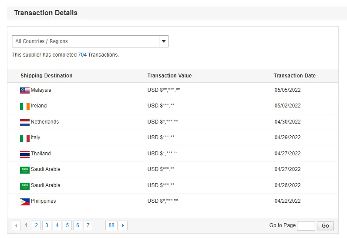Click the previous page arrow
The width and height of the screenshot is (347, 238).
[x=16, y=225]
